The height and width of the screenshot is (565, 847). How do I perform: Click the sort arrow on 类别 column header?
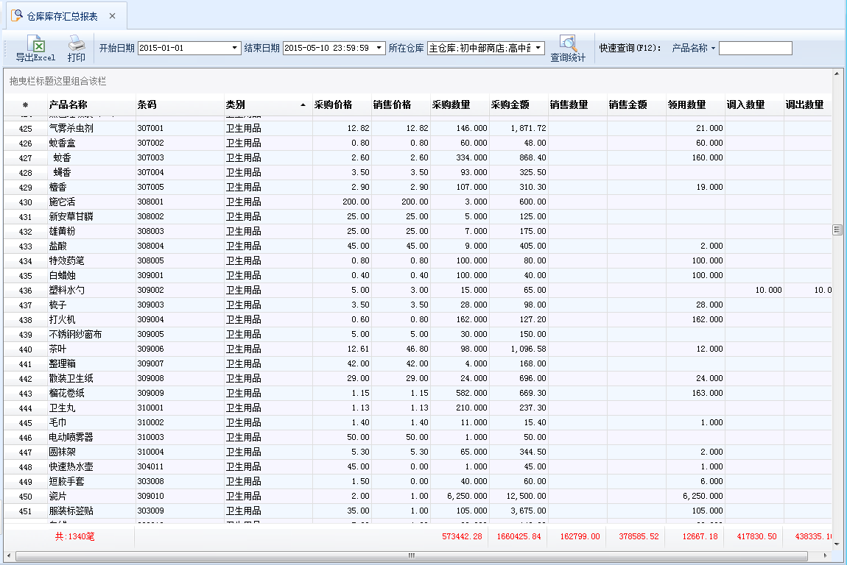[303, 105]
